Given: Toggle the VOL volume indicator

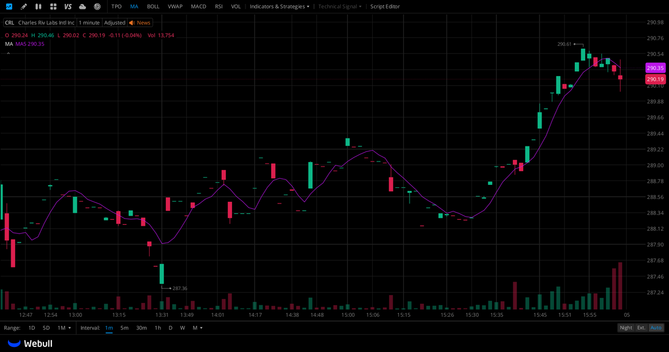Looking at the screenshot, I should 236,6.
